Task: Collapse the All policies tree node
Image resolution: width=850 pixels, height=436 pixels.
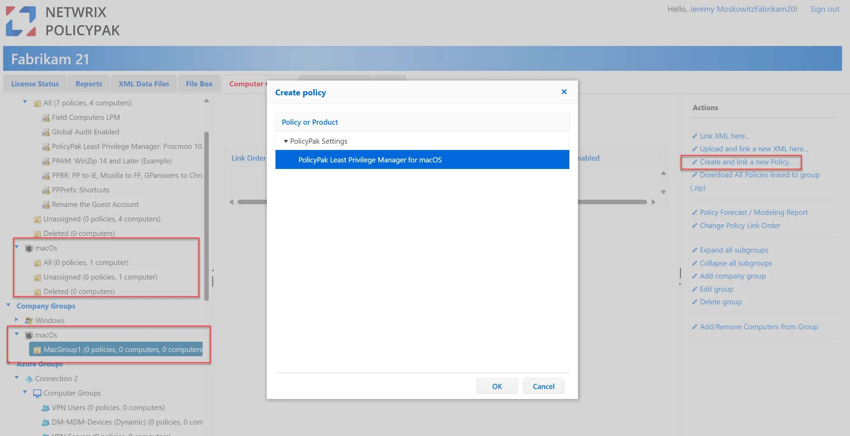Action: point(25,101)
